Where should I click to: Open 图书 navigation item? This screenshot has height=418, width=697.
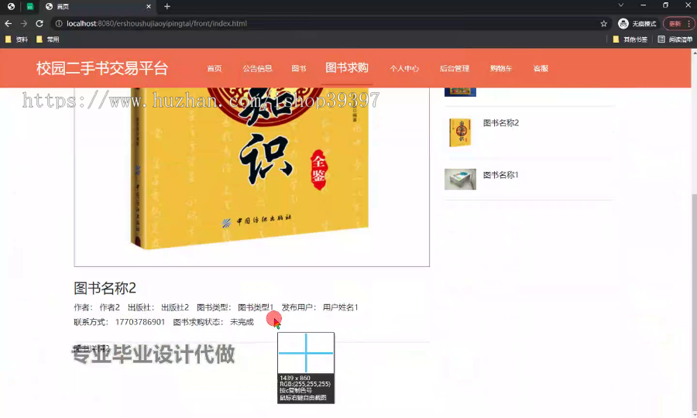(299, 68)
